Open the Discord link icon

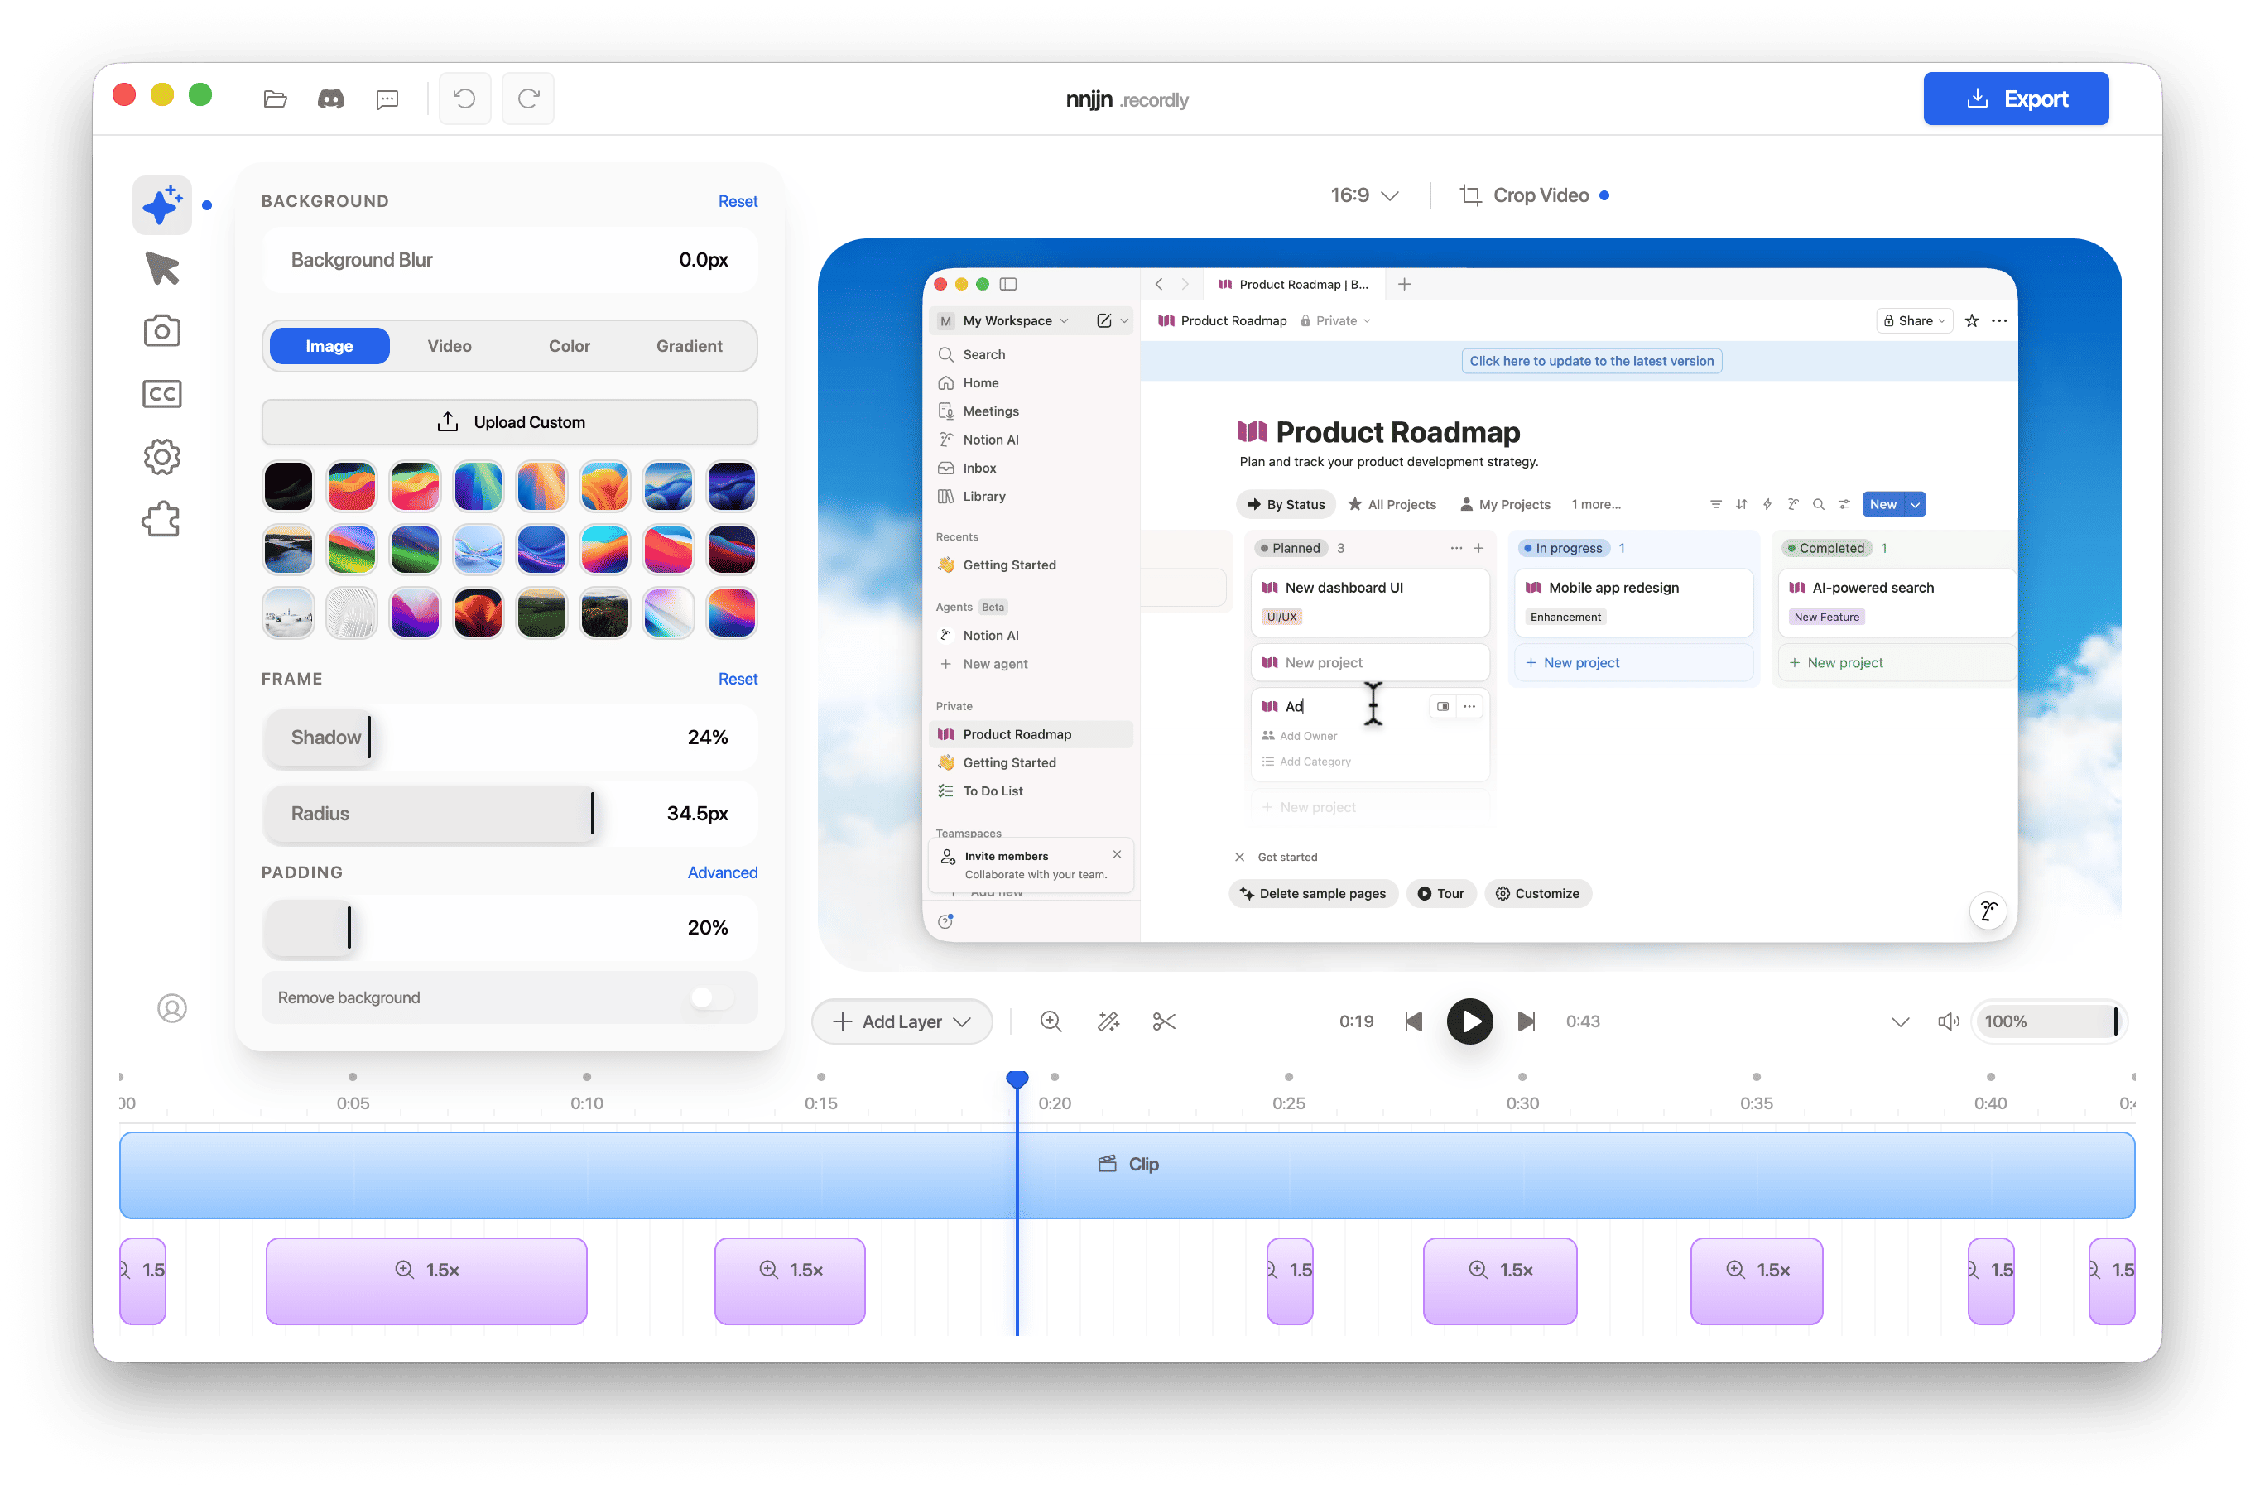click(x=330, y=99)
